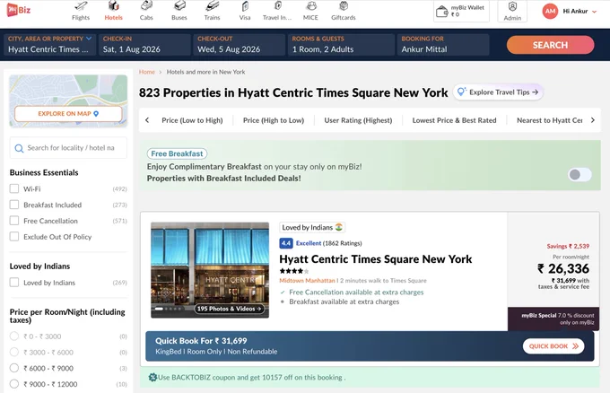Select the ₹ 0 - ₹ 3000 price range
This screenshot has width=610, height=393.
click(14, 336)
